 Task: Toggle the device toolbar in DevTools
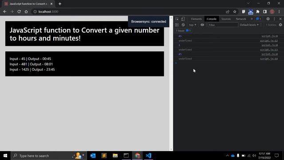tap(183, 19)
